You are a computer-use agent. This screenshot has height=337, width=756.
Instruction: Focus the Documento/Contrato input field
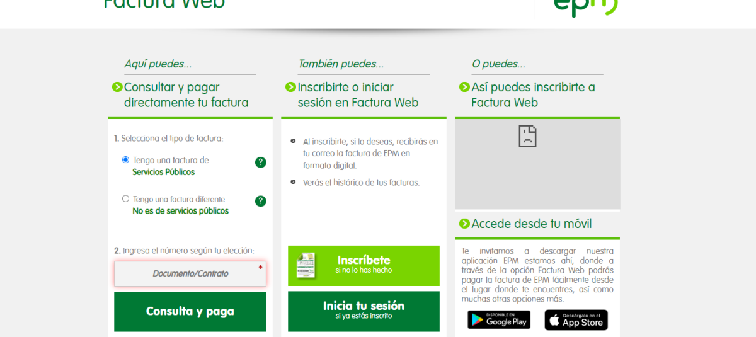tap(190, 274)
